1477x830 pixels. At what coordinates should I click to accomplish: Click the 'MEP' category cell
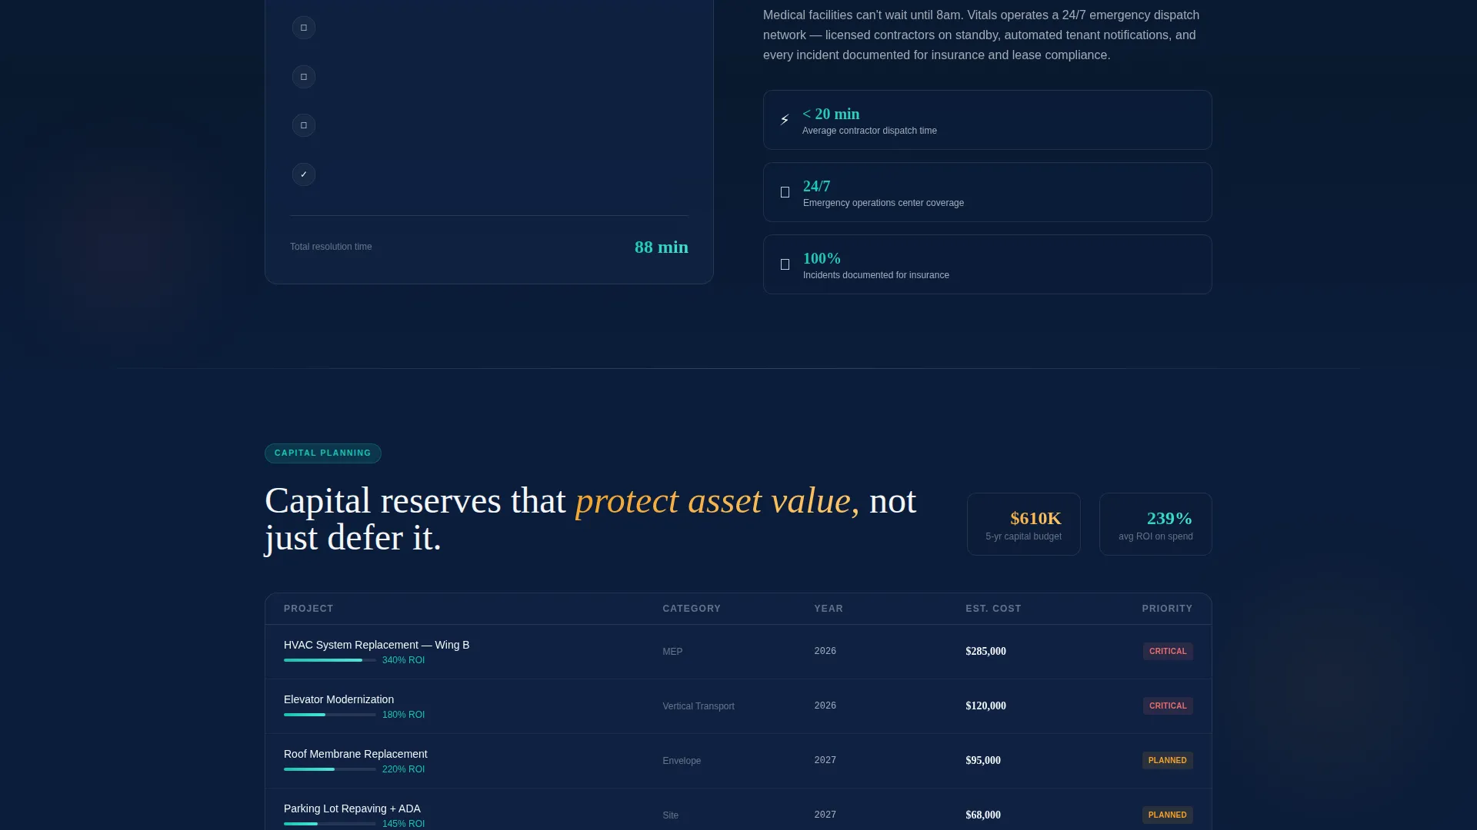[x=672, y=652]
